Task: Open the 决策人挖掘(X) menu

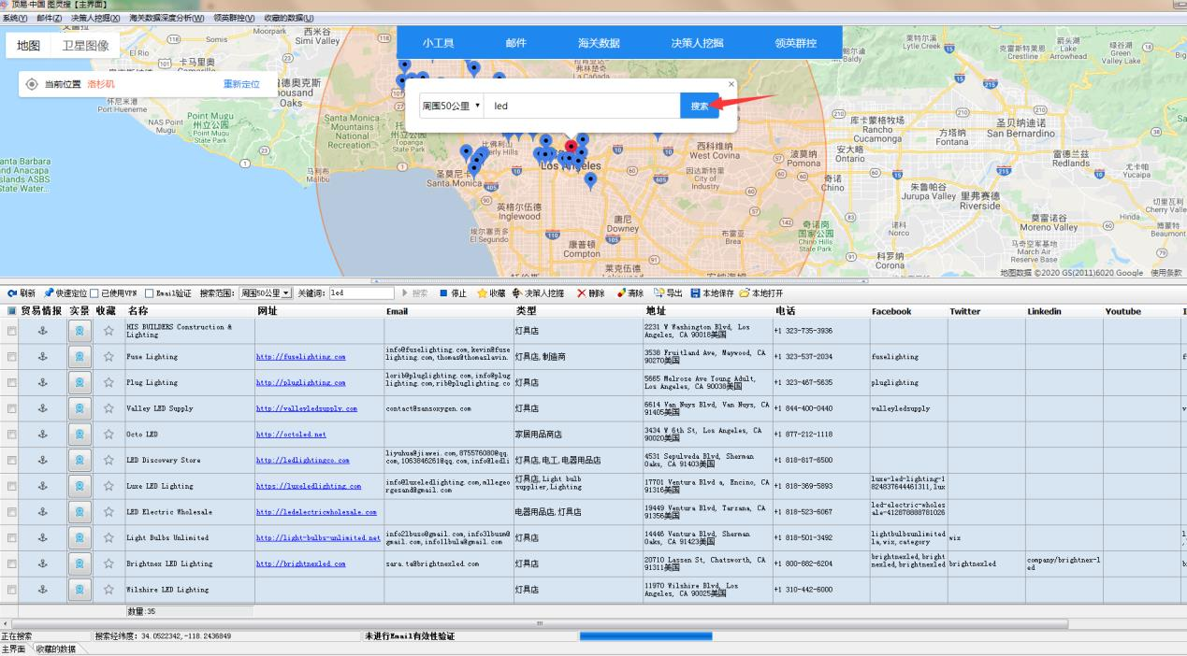Action: 94,18
